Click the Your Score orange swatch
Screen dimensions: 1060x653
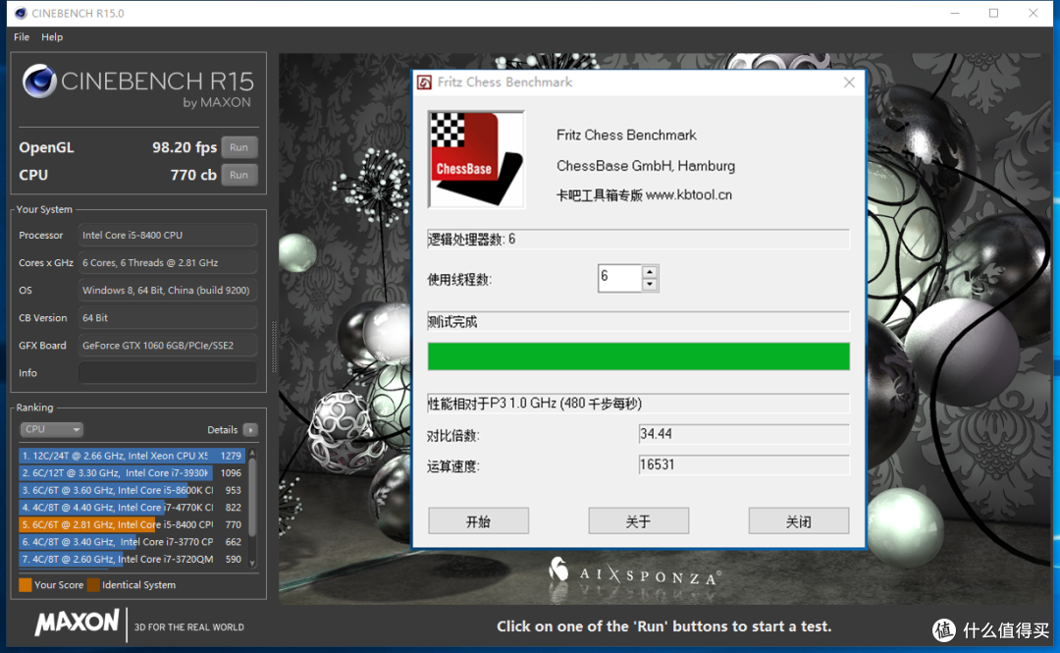pos(25,584)
